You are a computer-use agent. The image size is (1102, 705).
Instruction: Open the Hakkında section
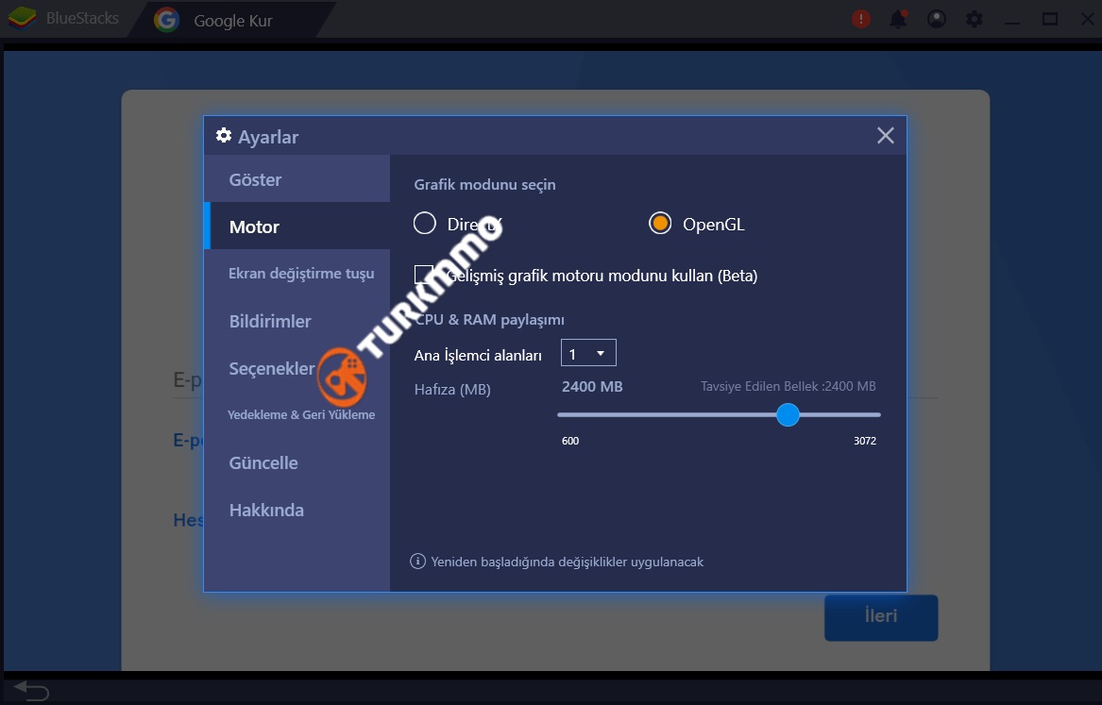266,510
